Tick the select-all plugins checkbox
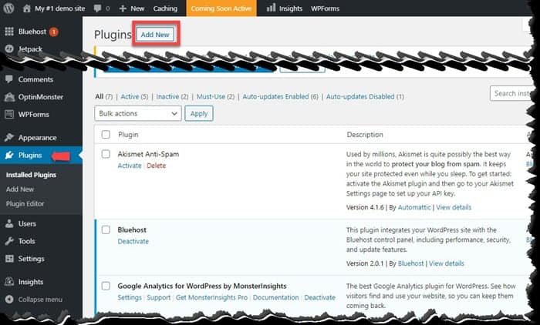 click(106, 135)
